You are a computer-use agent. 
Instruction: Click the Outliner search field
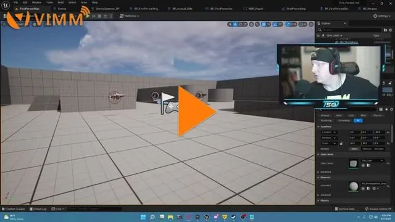click(x=350, y=30)
